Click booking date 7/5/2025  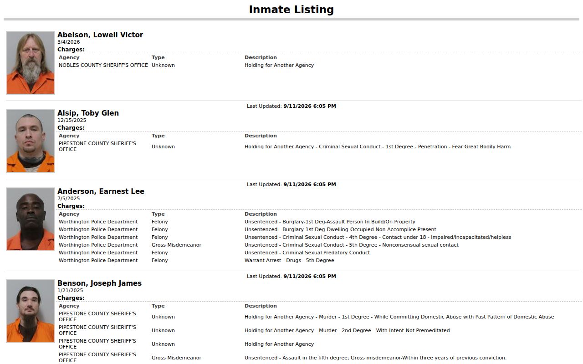(x=68, y=198)
